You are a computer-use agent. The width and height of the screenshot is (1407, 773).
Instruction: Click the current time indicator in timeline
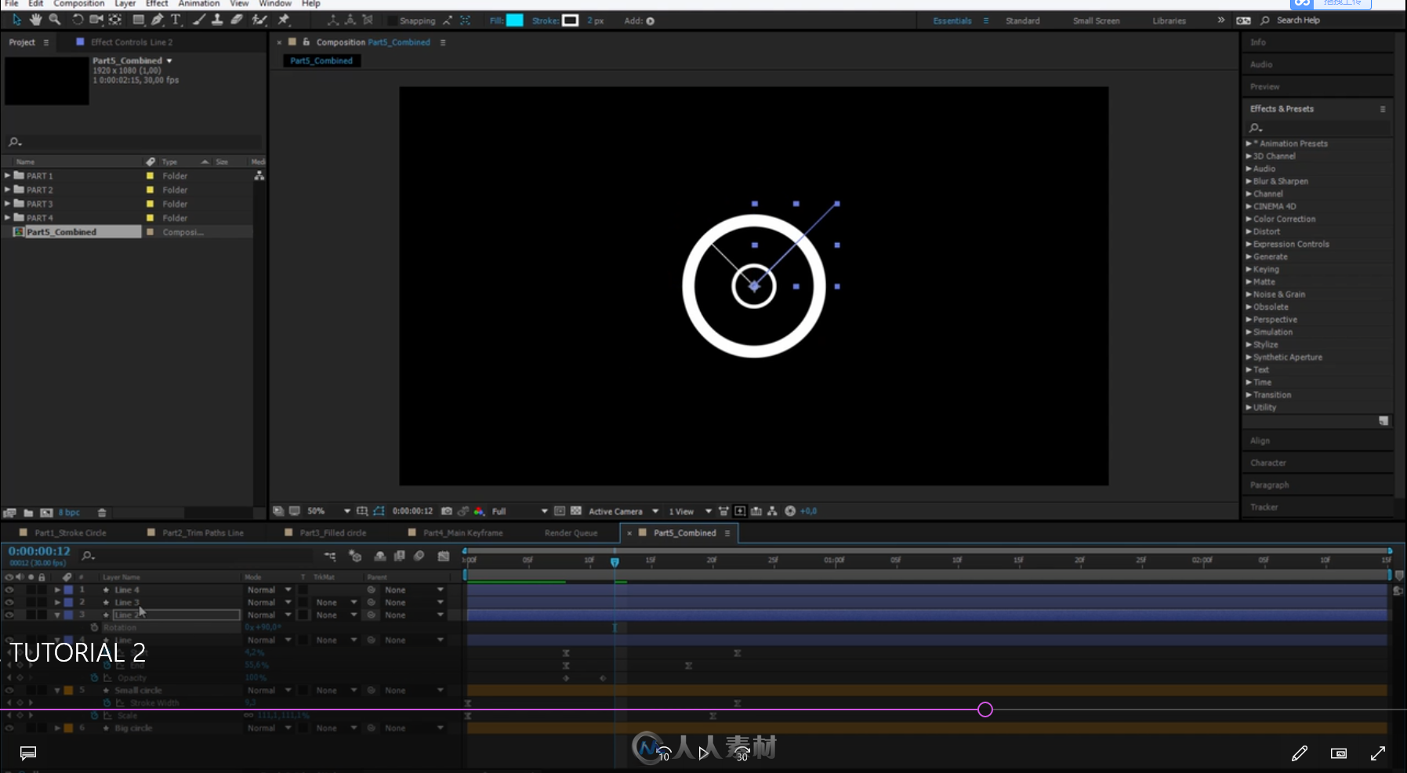coord(615,562)
